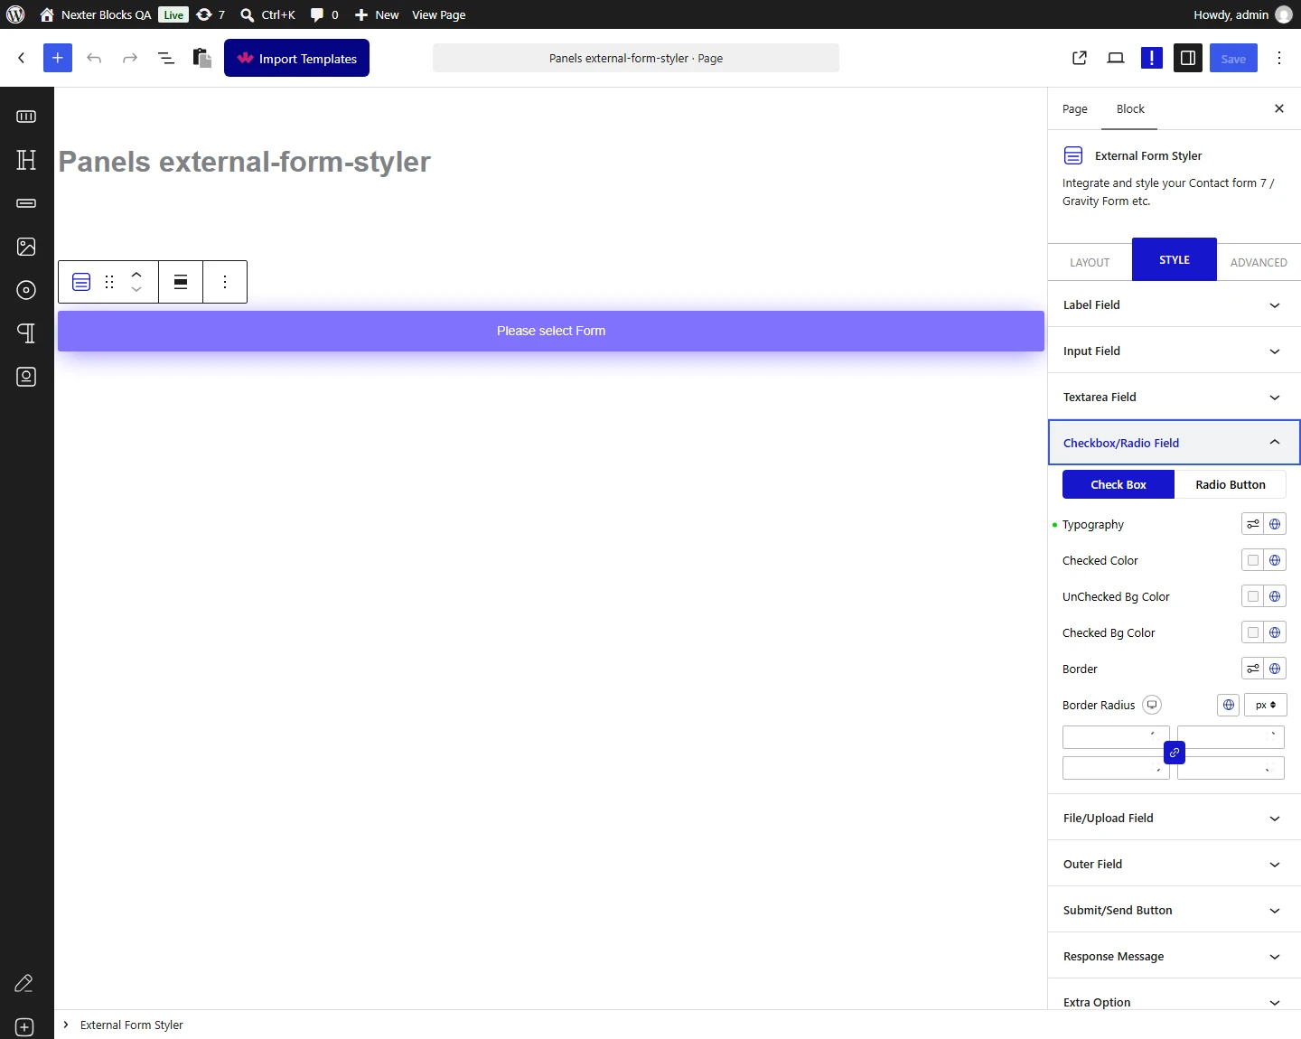
Task: Open the Typography settings icon
Action: click(x=1252, y=524)
